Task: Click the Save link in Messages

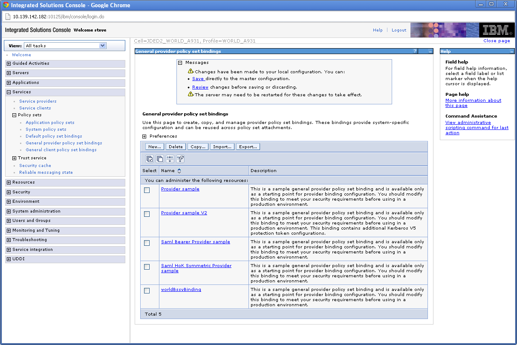Action: pyautogui.click(x=198, y=79)
